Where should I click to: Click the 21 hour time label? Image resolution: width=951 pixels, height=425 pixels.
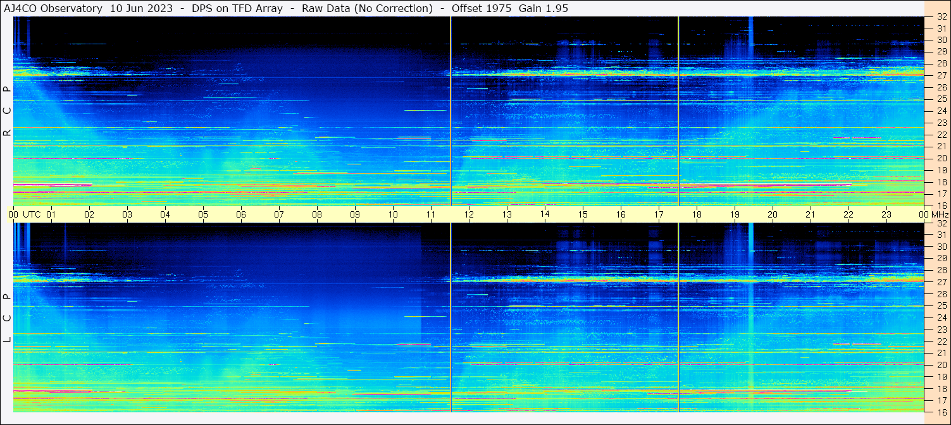pyautogui.click(x=811, y=214)
